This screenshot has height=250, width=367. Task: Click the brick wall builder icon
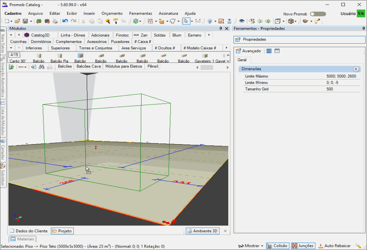point(161,21)
